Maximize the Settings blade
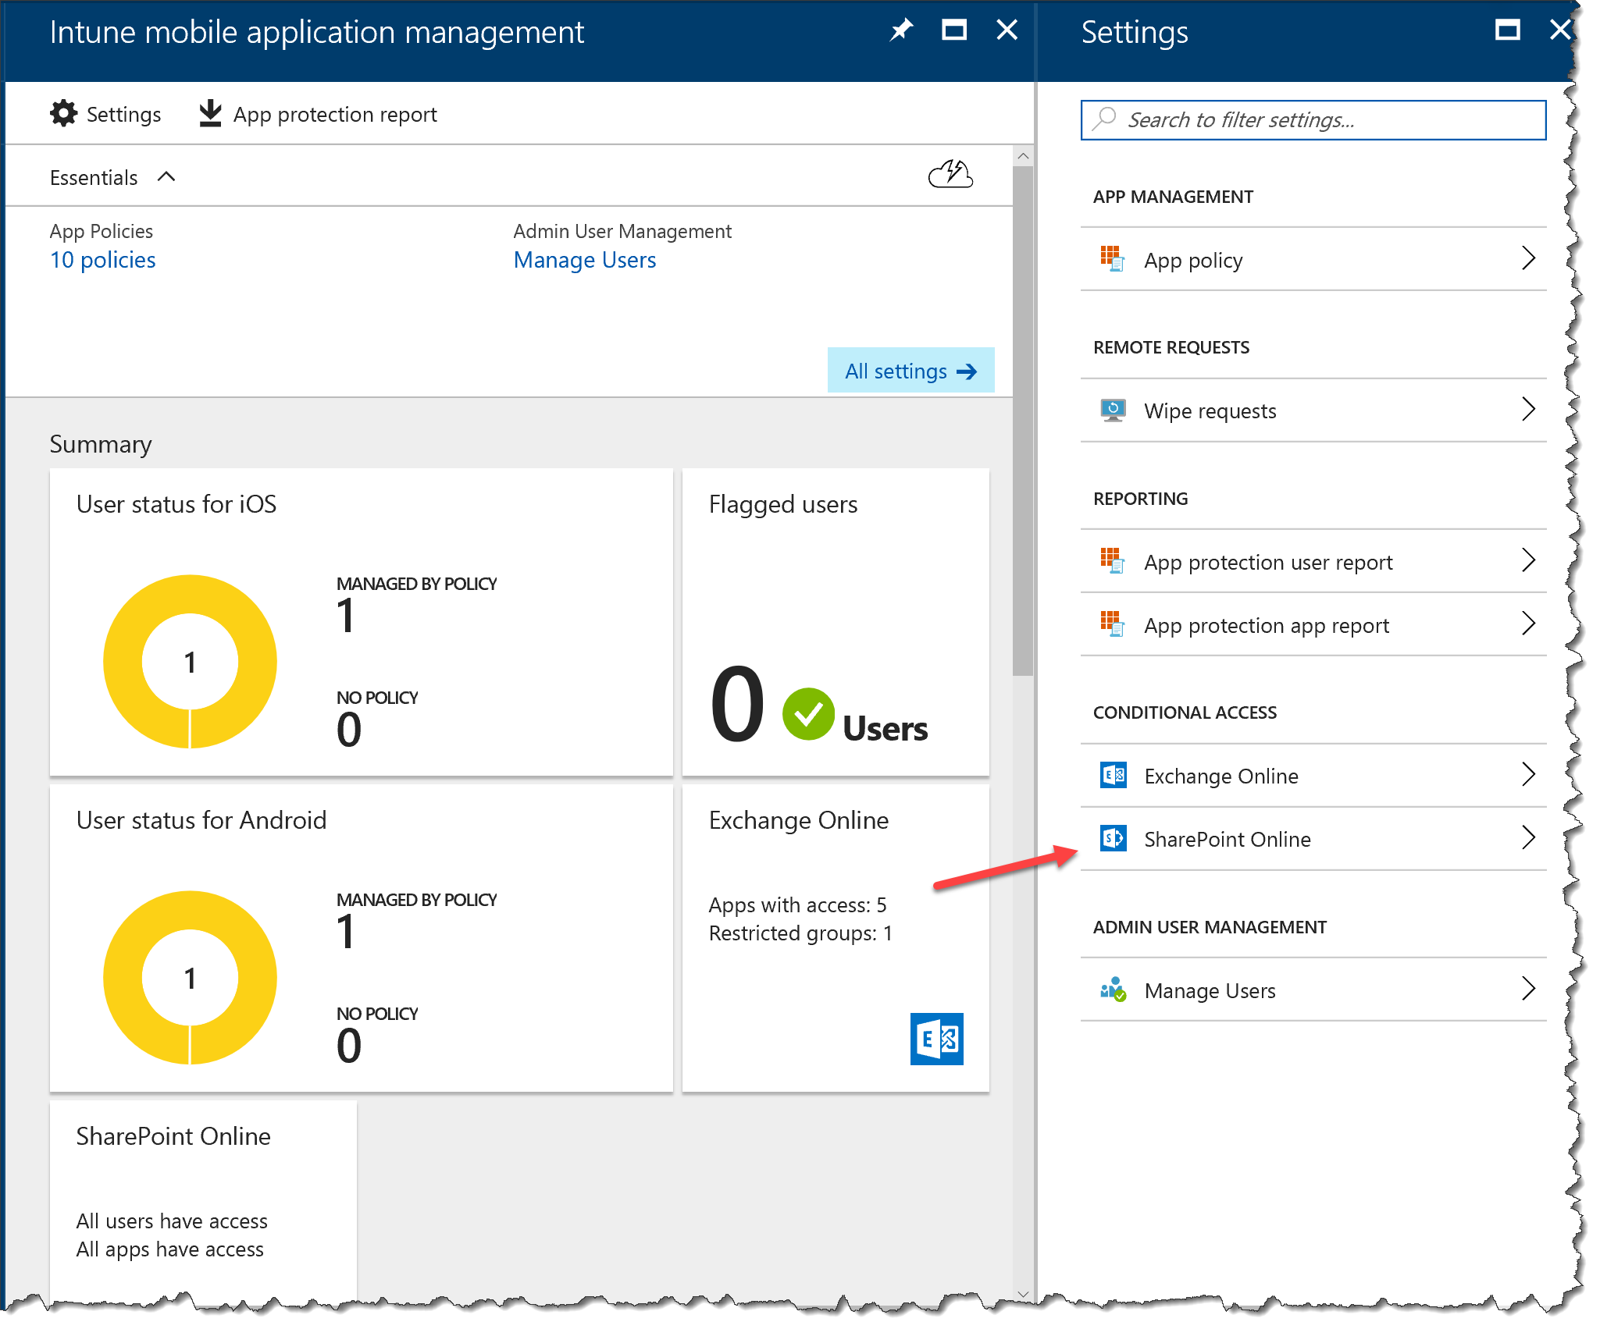Image resolution: width=1600 pixels, height=1329 pixels. (x=1508, y=30)
